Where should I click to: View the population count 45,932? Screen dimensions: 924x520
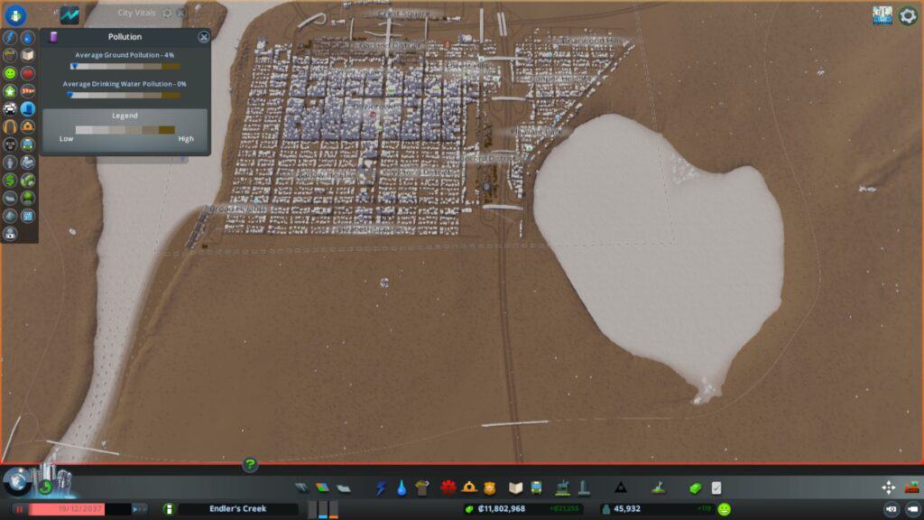click(x=627, y=509)
